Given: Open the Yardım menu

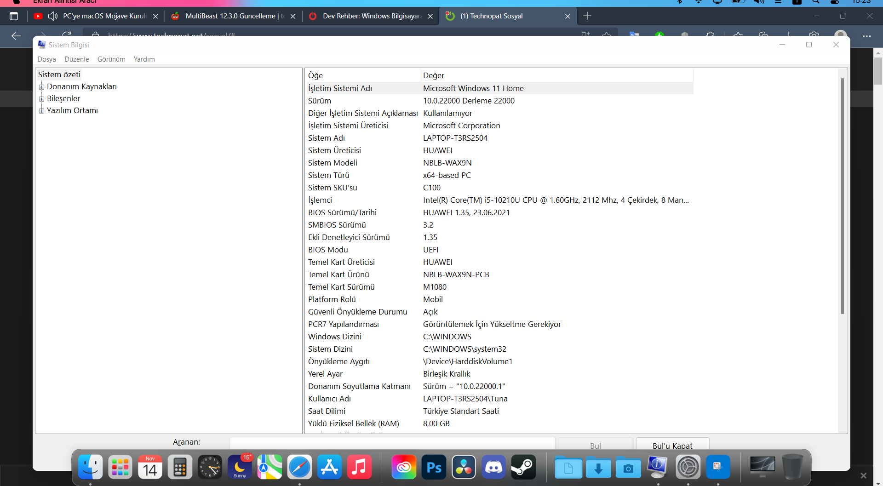Looking at the screenshot, I should (x=144, y=59).
